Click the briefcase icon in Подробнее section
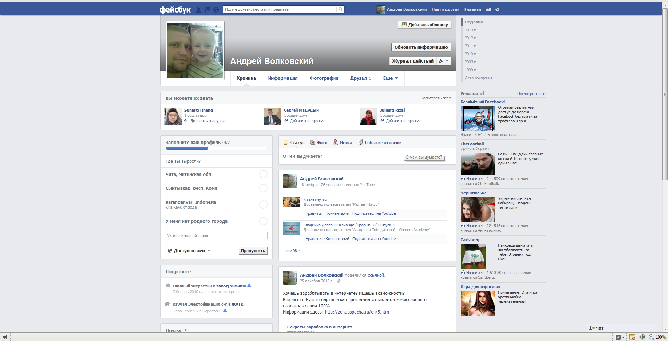The width and height of the screenshot is (668, 341). 168,285
